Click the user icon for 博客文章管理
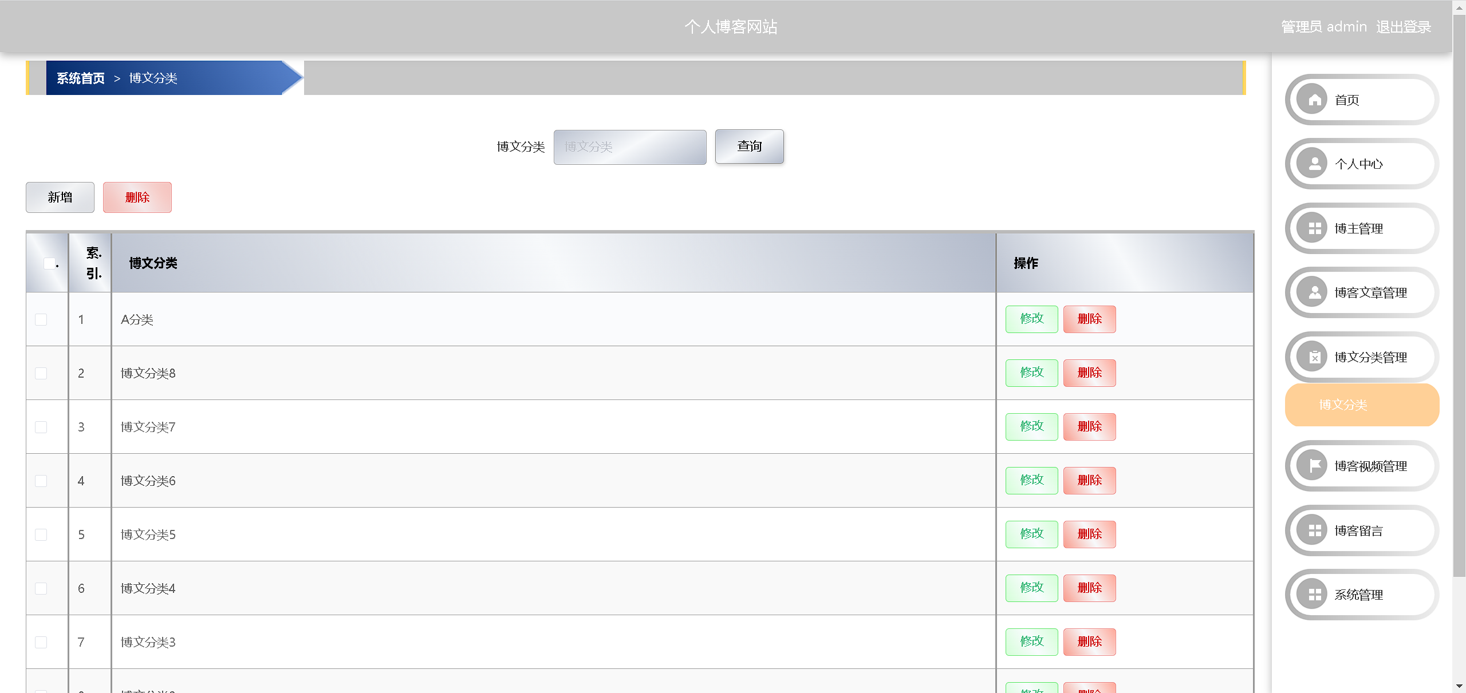This screenshot has width=1466, height=693. click(1315, 292)
